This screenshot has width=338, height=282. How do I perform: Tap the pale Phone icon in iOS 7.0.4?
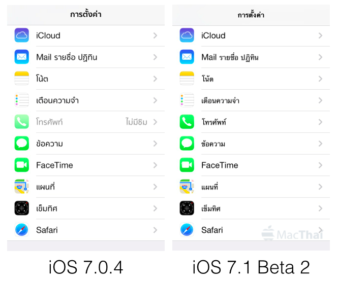tap(21, 122)
